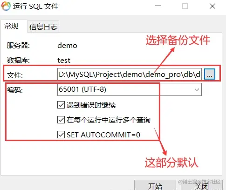Close the dialog using the X icon

tap(212, 6)
